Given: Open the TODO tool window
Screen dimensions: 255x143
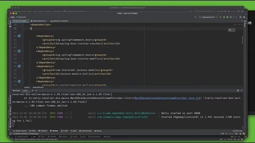Looking at the screenshot, I should click(32, 131).
